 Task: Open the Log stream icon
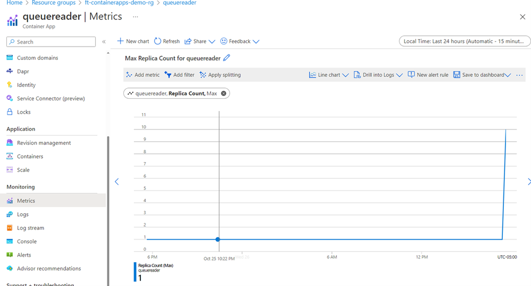(10, 228)
